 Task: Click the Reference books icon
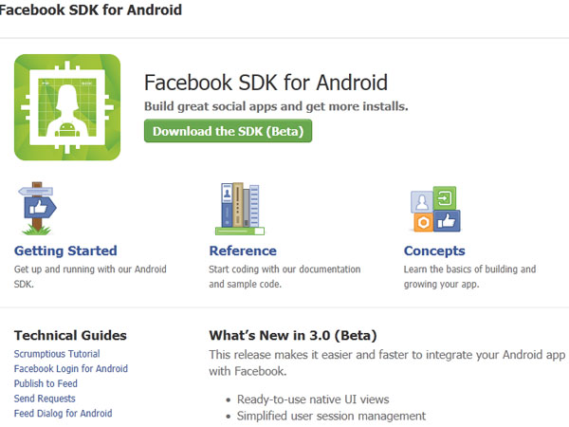point(239,209)
